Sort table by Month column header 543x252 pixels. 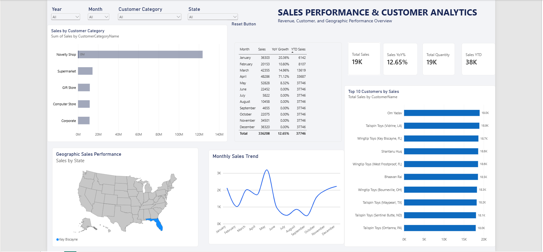[x=244, y=49]
